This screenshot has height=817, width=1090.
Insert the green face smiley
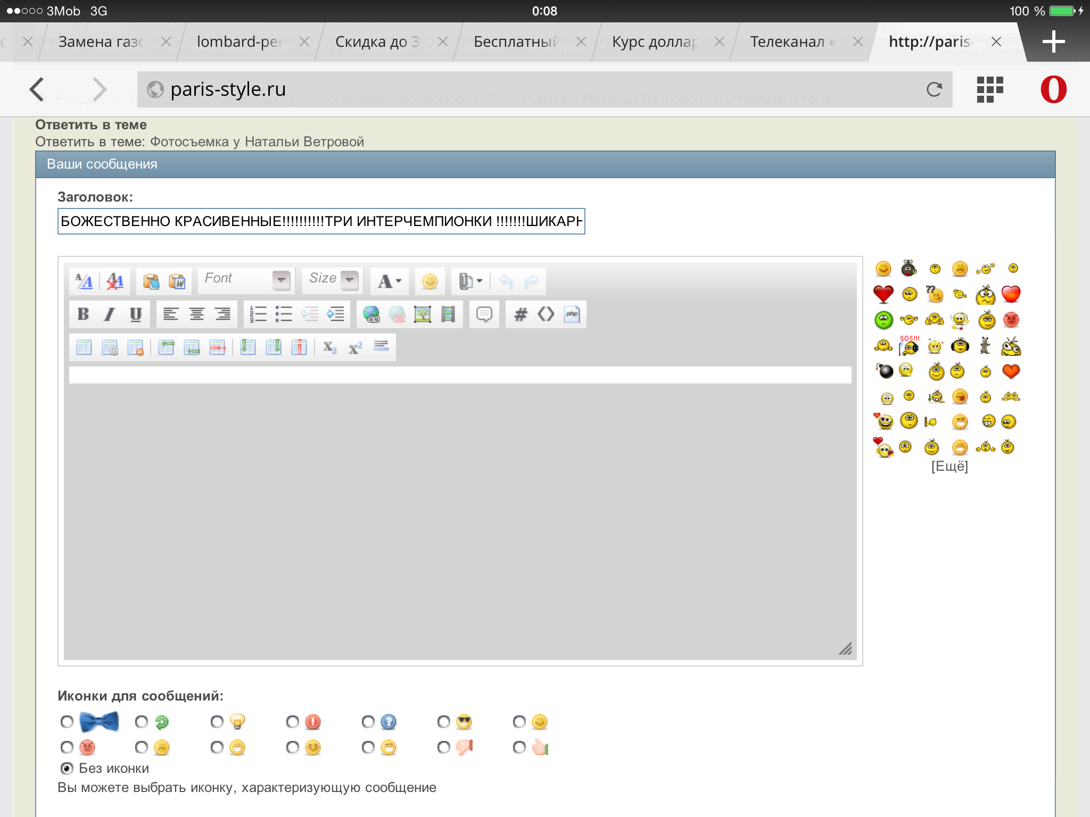coord(883,320)
